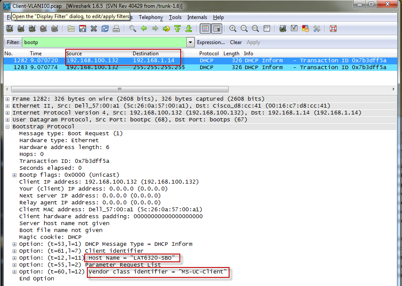Close this capture file with X icon

click(94, 29)
